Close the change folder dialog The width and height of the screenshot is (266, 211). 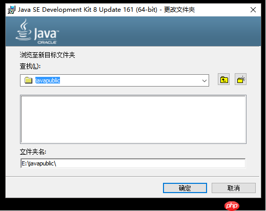click(253, 10)
